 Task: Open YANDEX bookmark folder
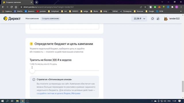tap(74, 11)
